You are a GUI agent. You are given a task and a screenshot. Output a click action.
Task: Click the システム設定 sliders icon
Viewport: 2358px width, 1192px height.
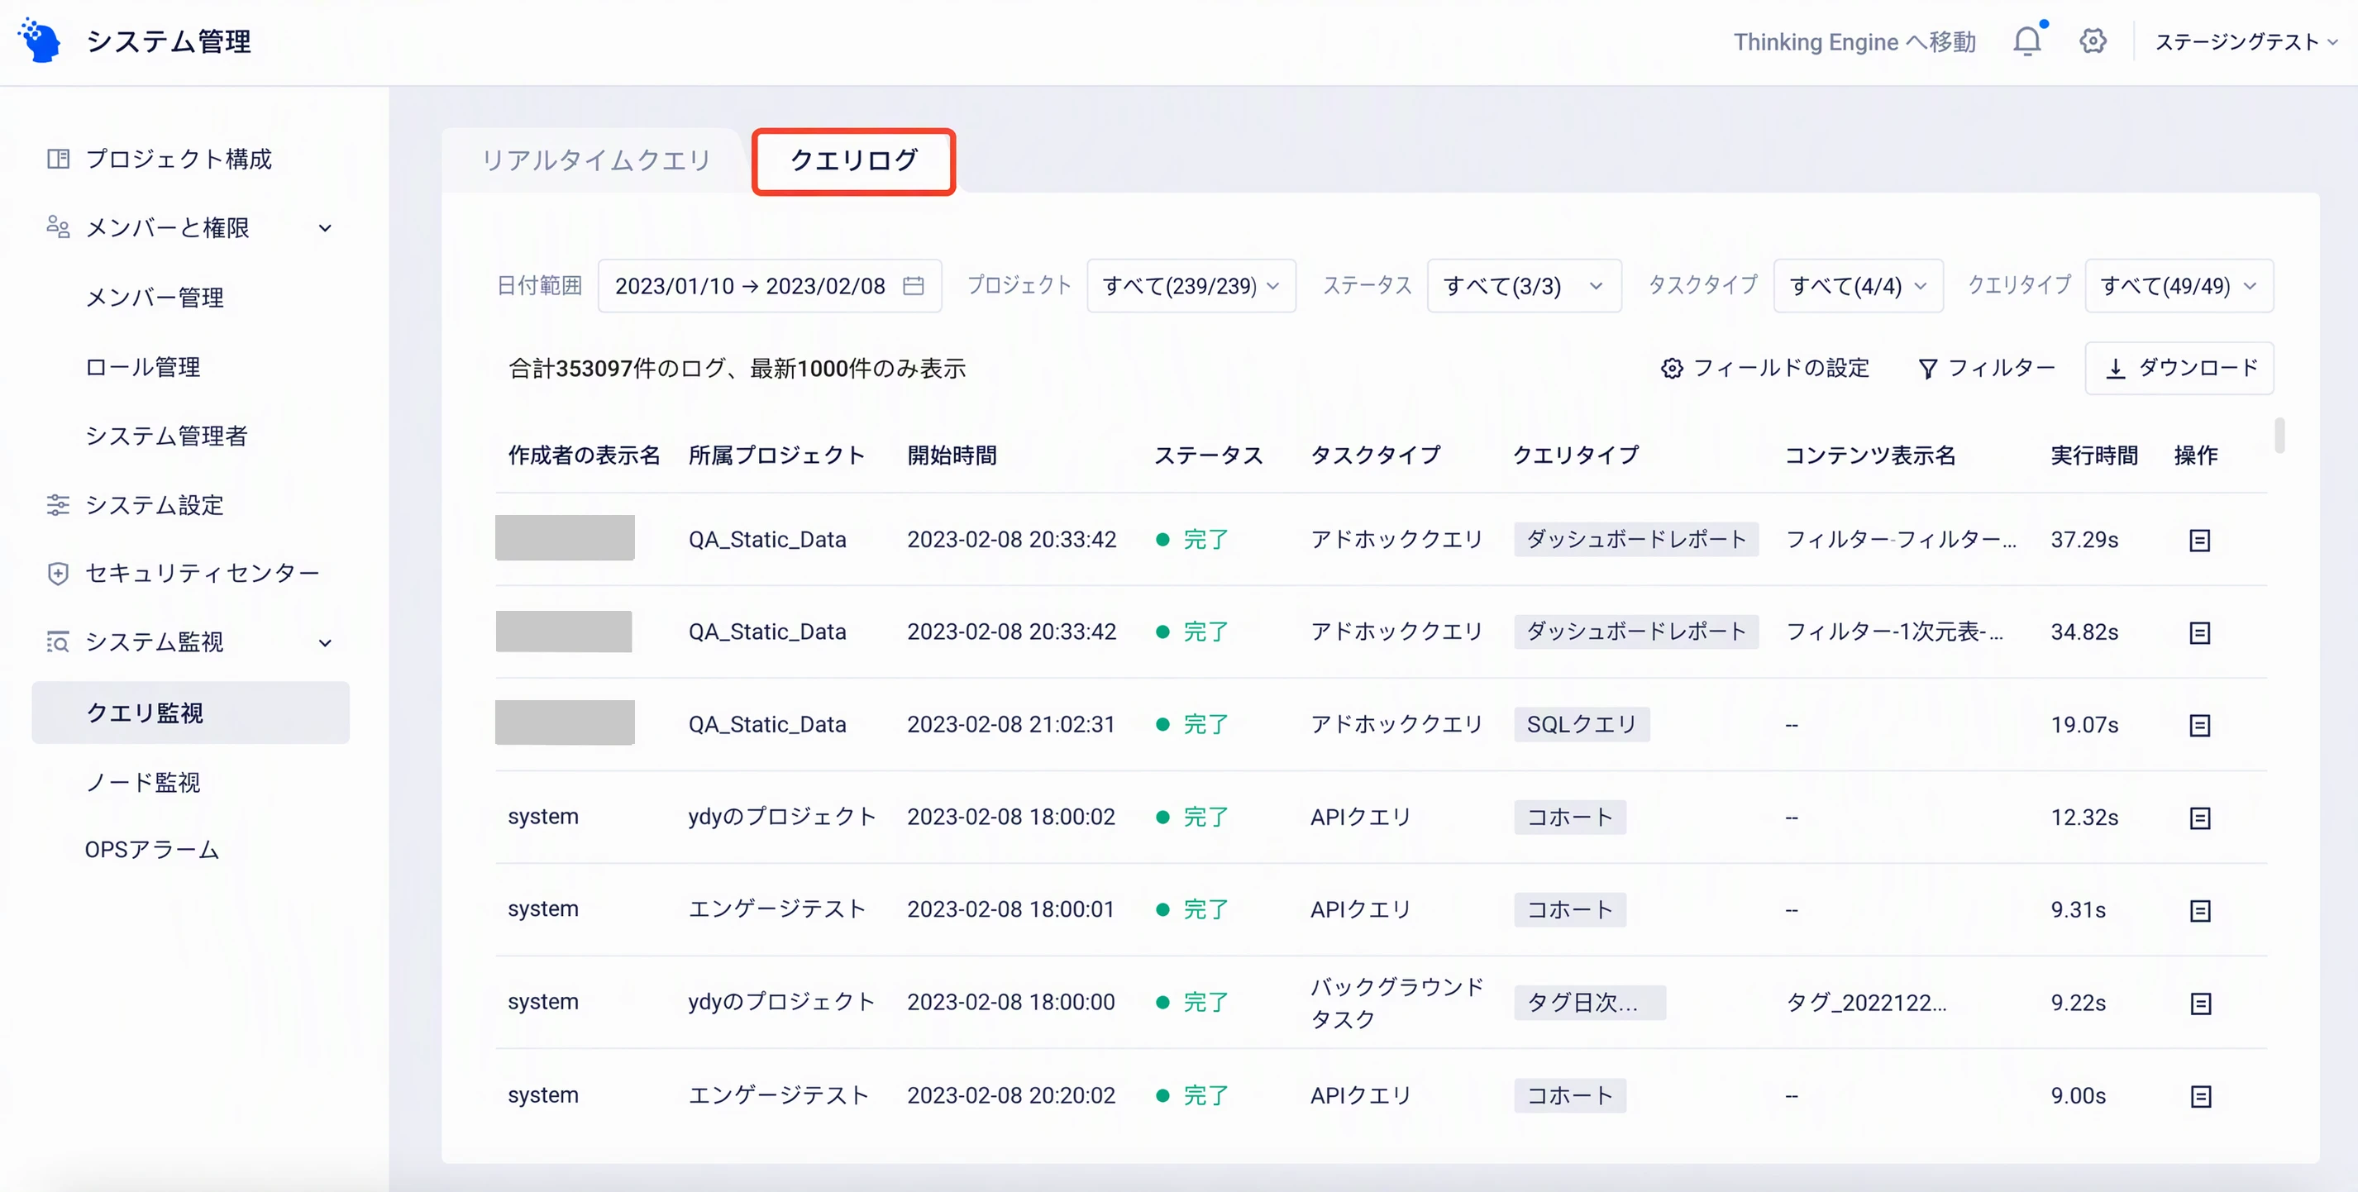[58, 504]
